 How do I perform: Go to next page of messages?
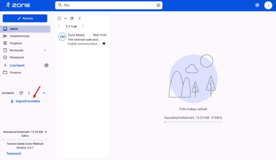pos(83,26)
